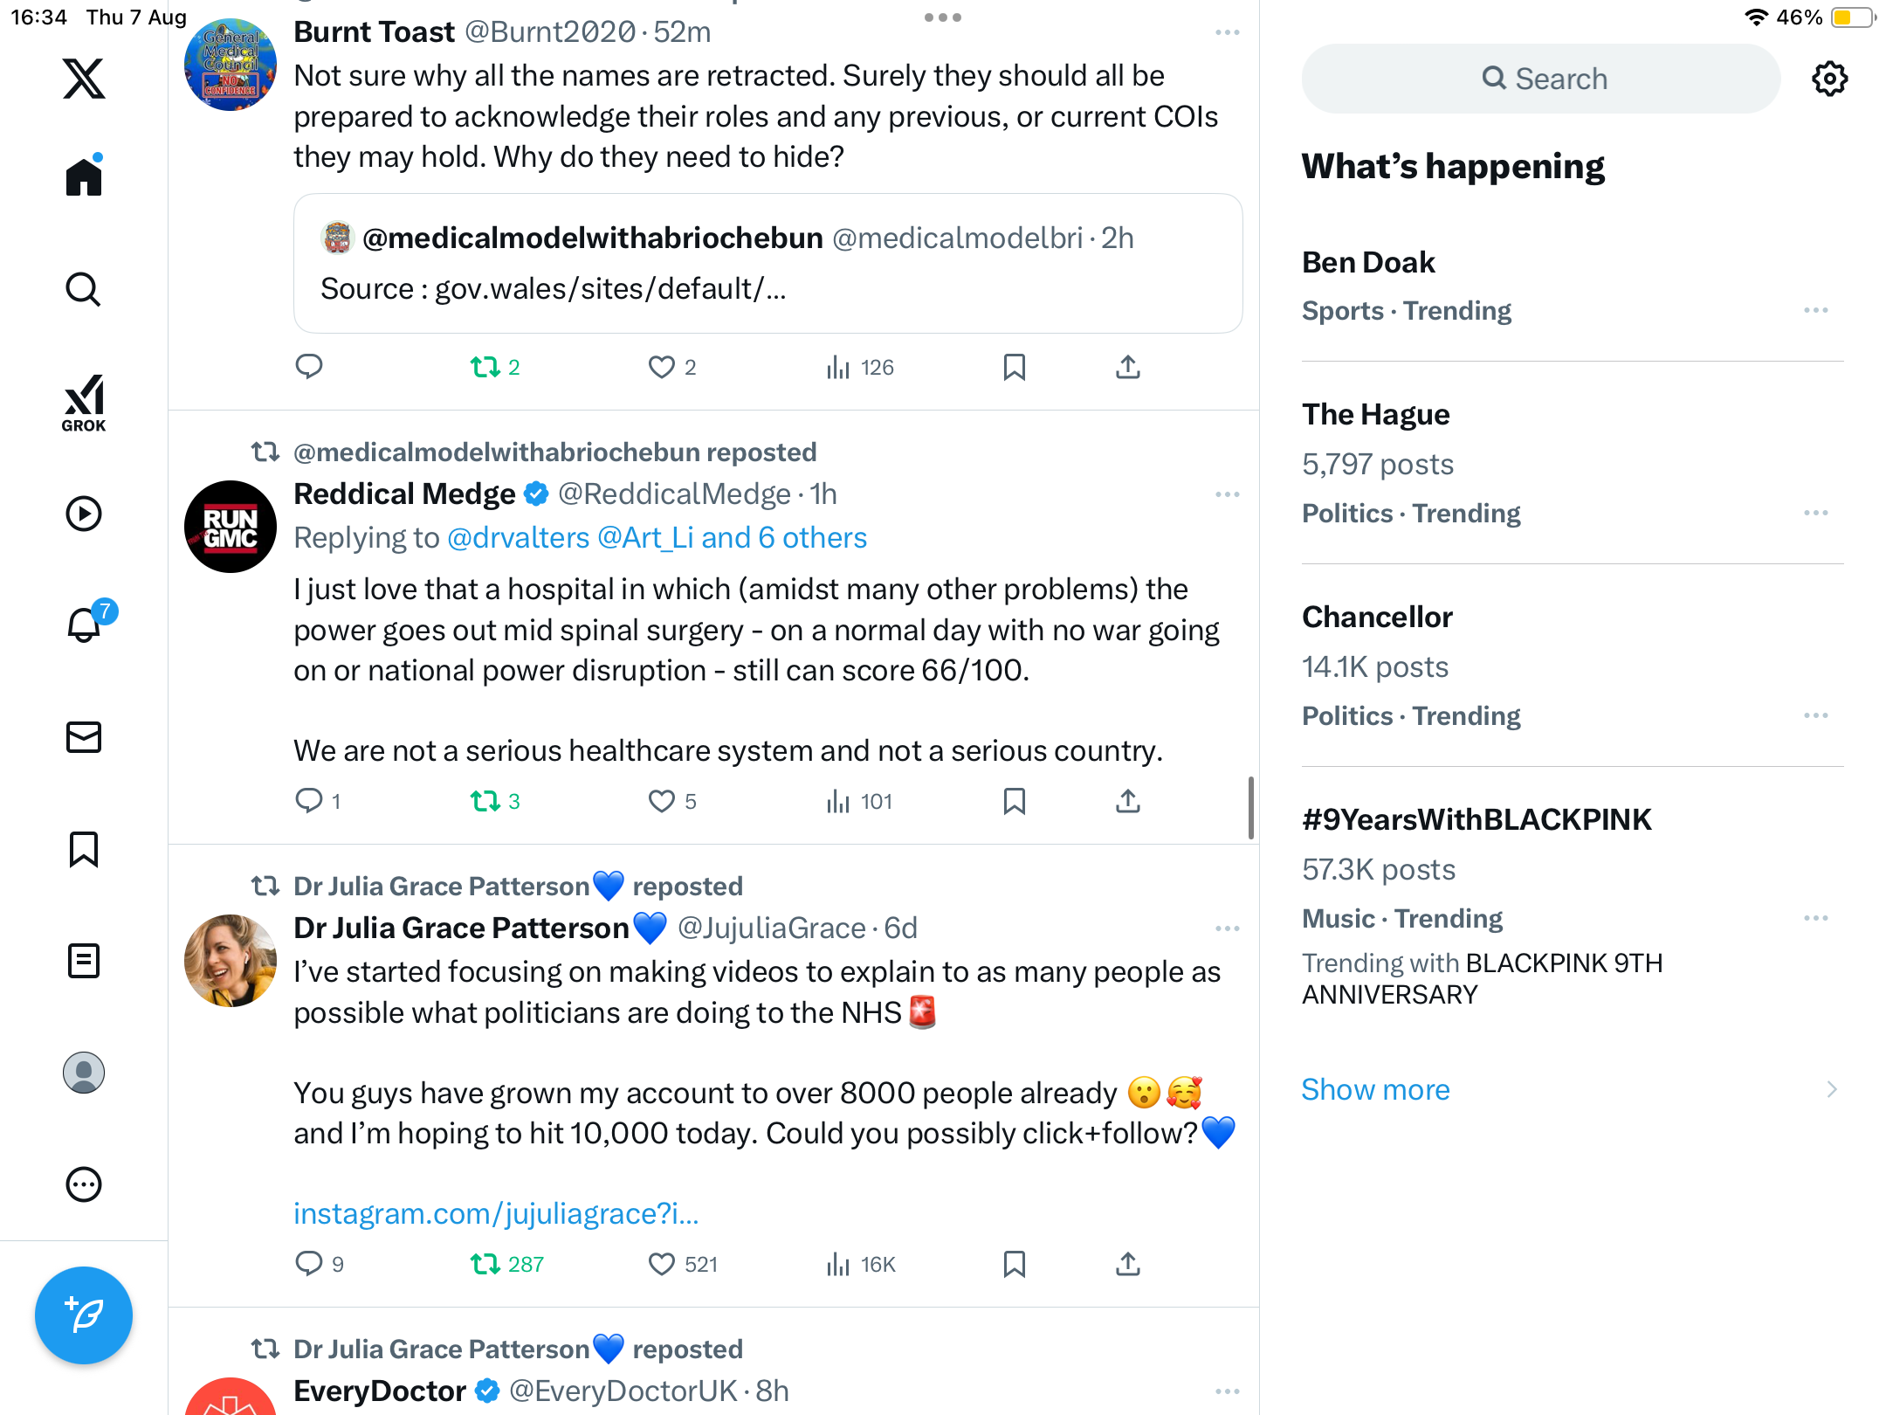Image resolution: width=1886 pixels, height=1415 pixels.
Task: Open the Grok assistant
Action: [84, 403]
